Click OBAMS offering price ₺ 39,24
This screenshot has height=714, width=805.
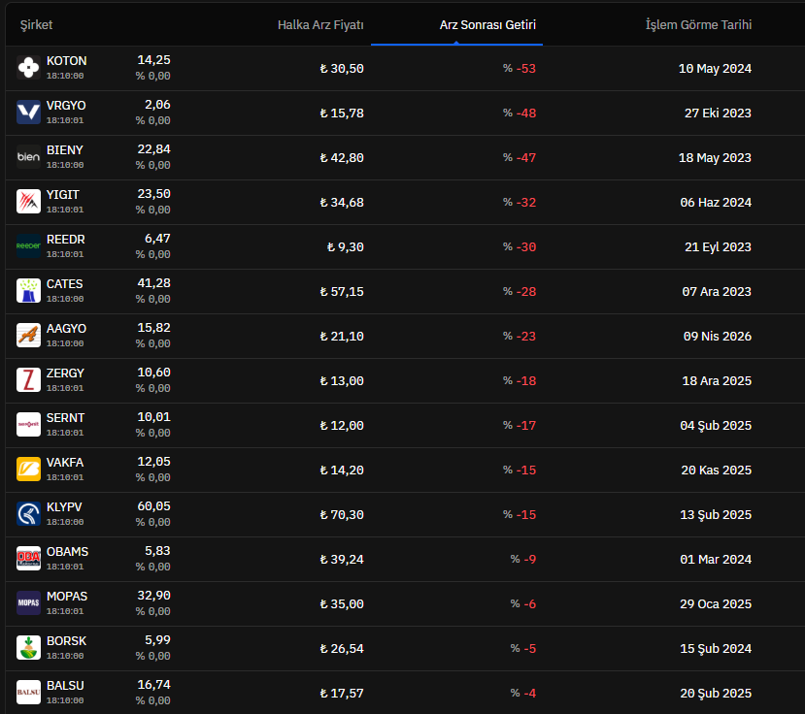pos(342,559)
